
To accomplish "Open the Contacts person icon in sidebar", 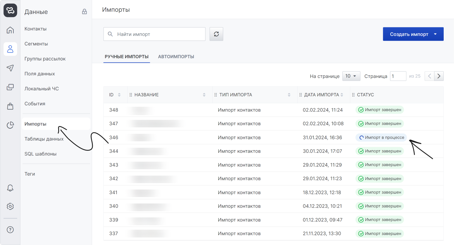I will click(x=10, y=49).
